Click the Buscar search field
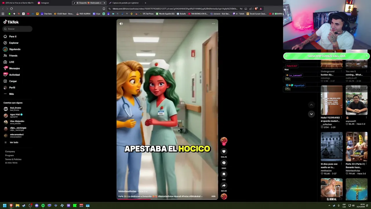Image resolution: width=371 pixels, height=209 pixels. 17,29
